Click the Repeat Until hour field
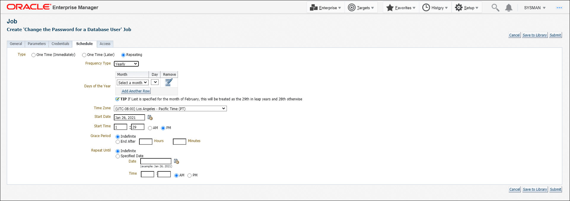This screenshot has height=201, width=570. point(147,174)
